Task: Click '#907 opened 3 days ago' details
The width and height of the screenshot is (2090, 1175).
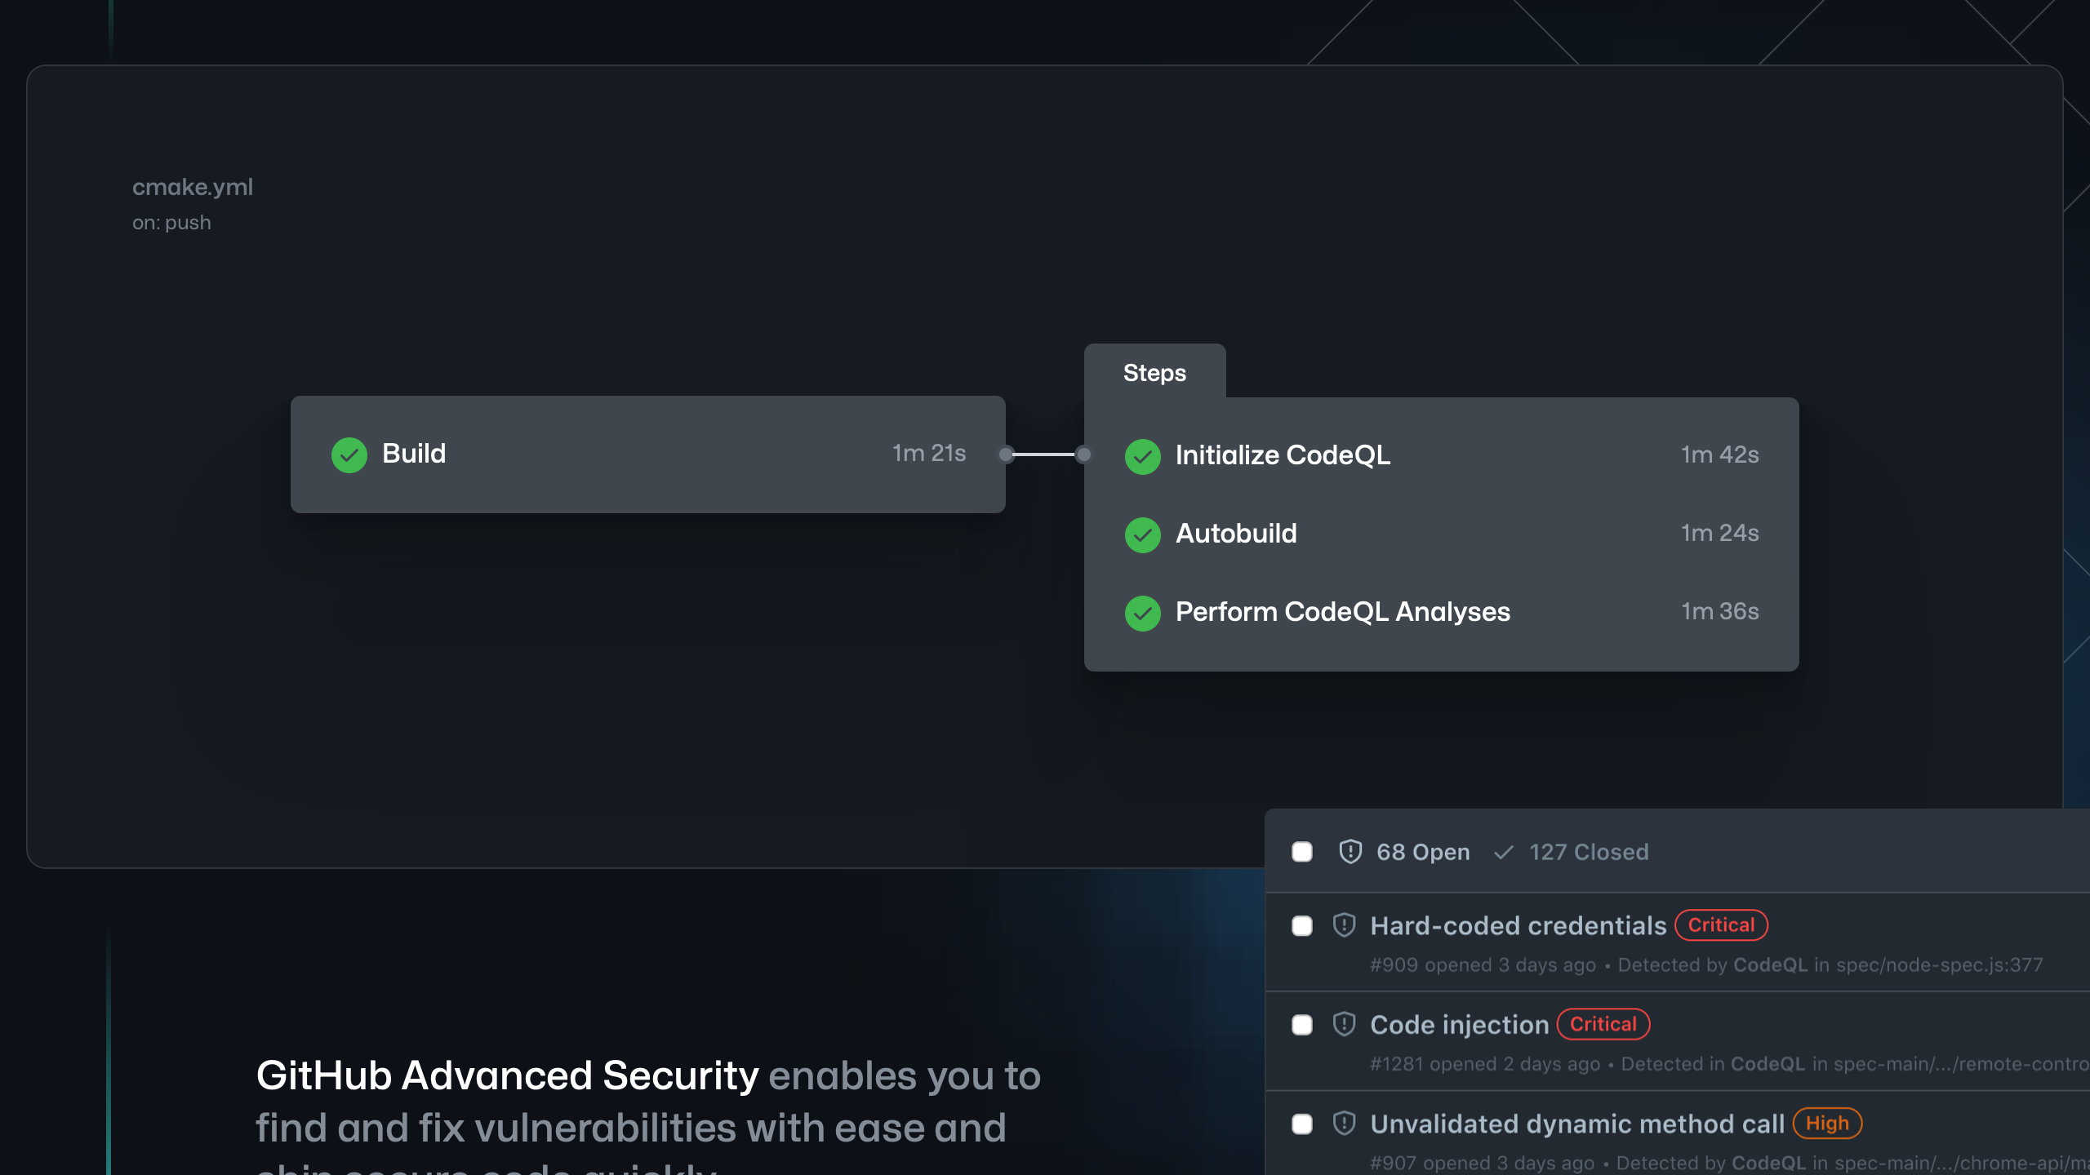Action: (x=1482, y=1163)
